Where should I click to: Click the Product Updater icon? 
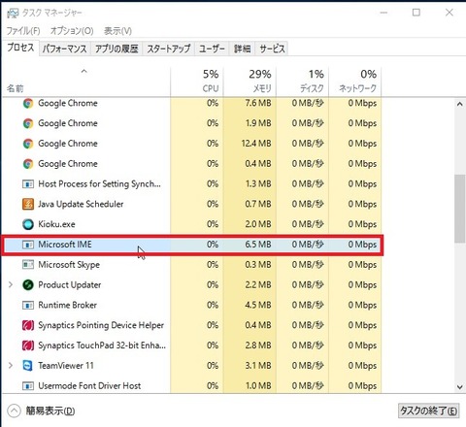[28, 285]
